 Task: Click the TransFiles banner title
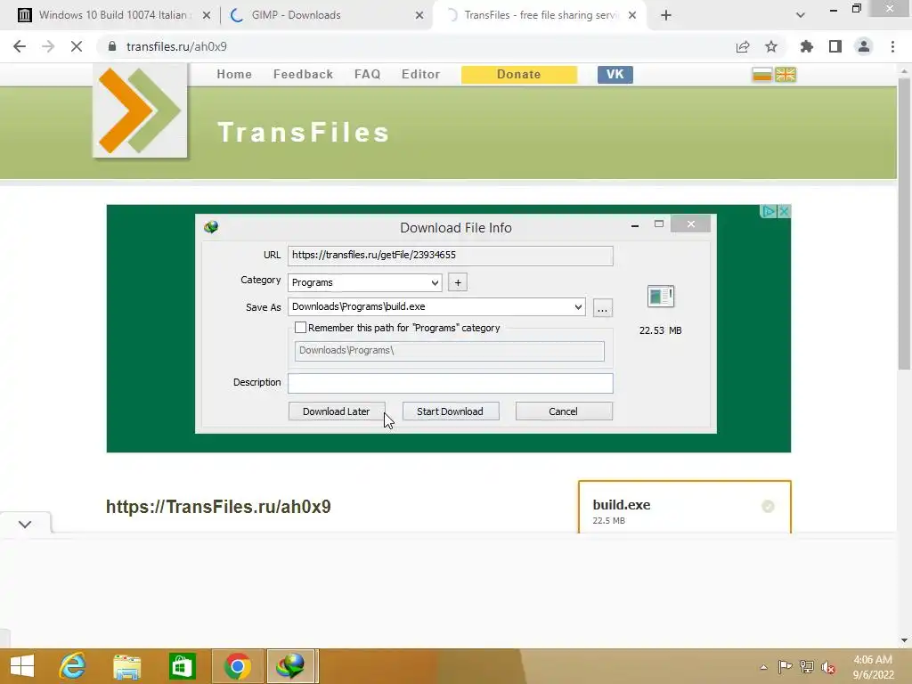303,132
